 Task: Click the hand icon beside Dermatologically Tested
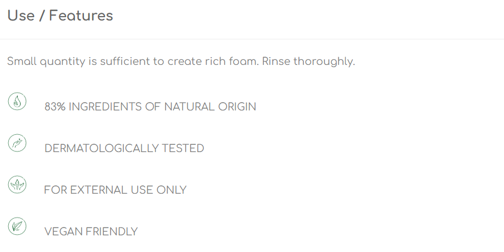pyautogui.click(x=17, y=143)
